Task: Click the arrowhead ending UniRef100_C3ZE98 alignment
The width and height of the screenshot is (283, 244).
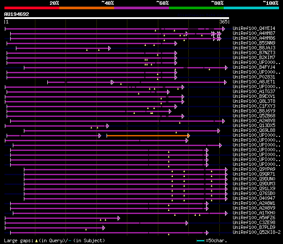Action: point(187,223)
